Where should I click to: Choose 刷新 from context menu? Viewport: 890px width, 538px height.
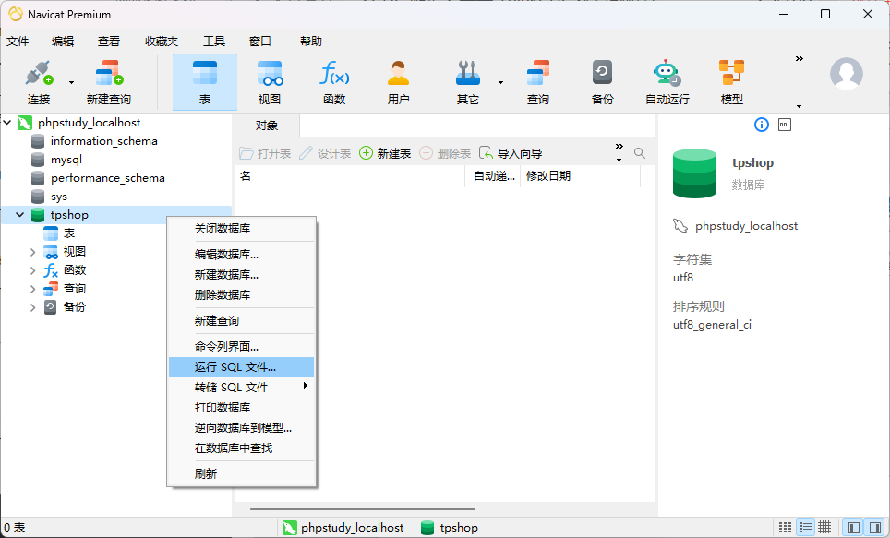point(241,474)
